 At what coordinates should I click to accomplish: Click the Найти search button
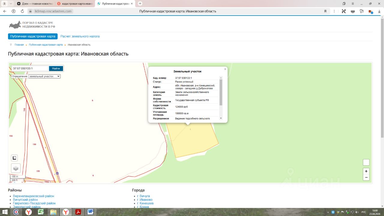[56, 68]
